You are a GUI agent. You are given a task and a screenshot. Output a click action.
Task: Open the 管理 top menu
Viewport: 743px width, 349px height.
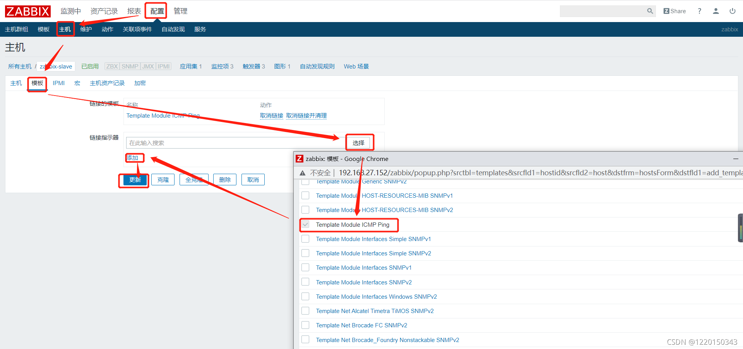point(180,11)
